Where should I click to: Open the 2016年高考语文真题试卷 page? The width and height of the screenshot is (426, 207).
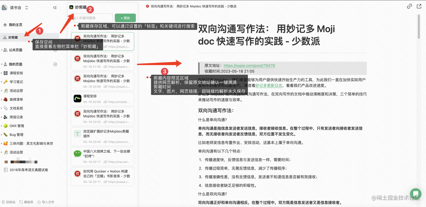pos(29,170)
